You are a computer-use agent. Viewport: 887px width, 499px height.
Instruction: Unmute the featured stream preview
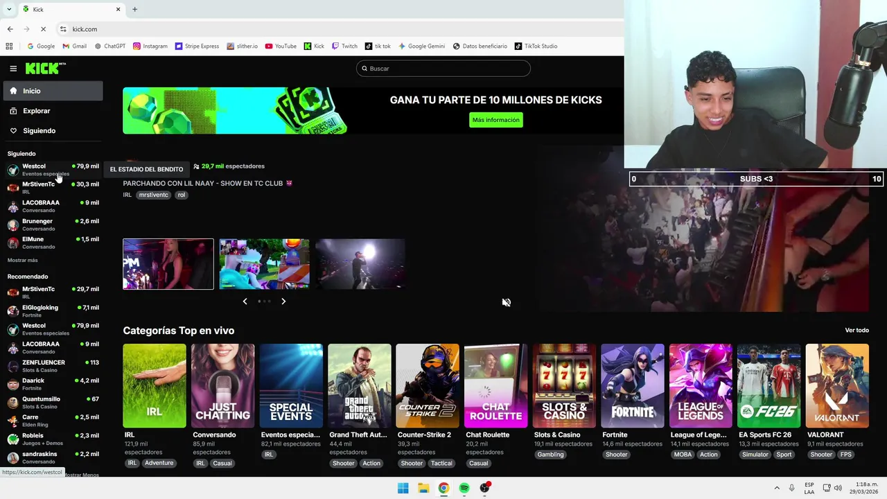click(507, 302)
